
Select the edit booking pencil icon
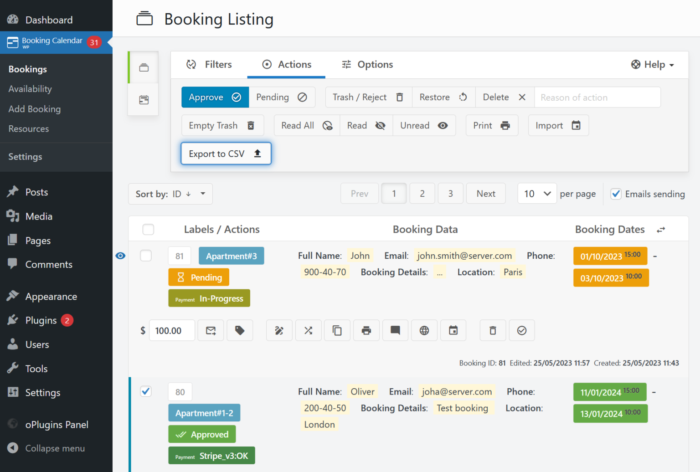(x=279, y=330)
